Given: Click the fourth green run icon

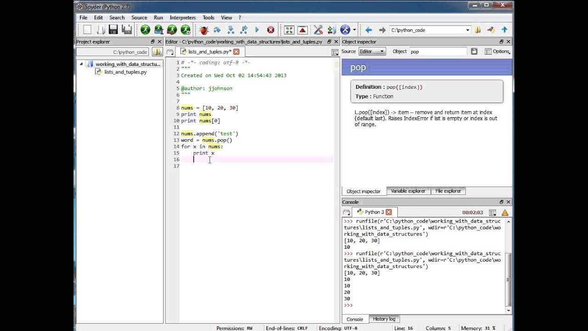Looking at the screenshot, I should click(x=186, y=30).
